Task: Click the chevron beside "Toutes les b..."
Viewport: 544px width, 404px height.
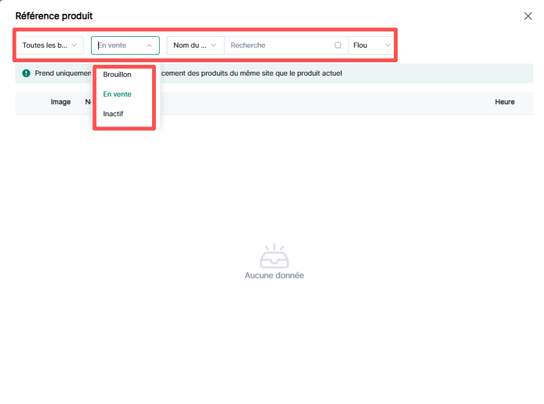Action: tap(74, 46)
